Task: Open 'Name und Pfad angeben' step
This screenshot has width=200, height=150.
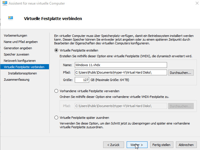Action: coord(21,42)
